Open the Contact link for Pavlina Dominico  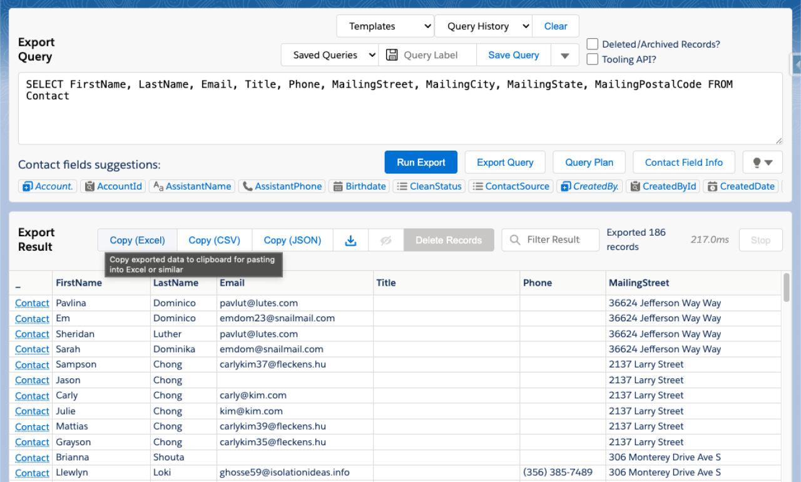pos(31,303)
